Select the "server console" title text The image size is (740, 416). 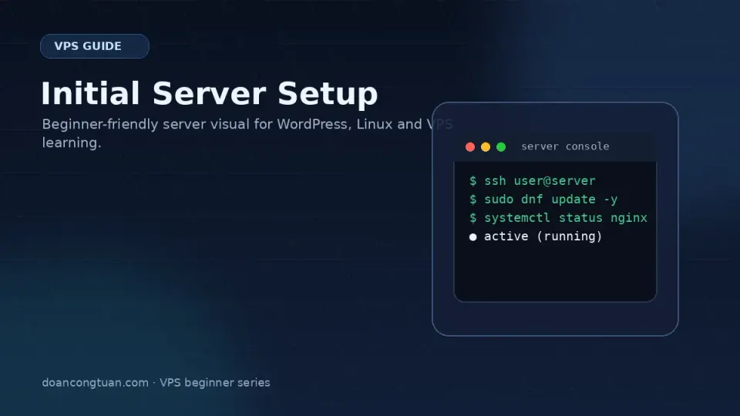[x=565, y=146]
